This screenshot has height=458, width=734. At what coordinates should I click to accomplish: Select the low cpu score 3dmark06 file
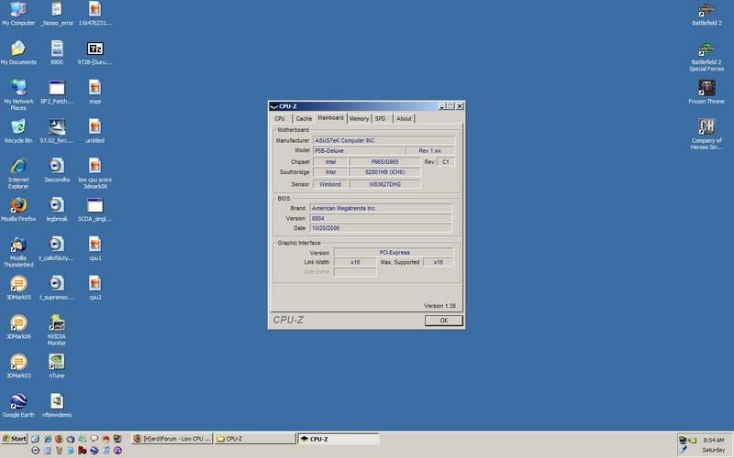(95, 173)
